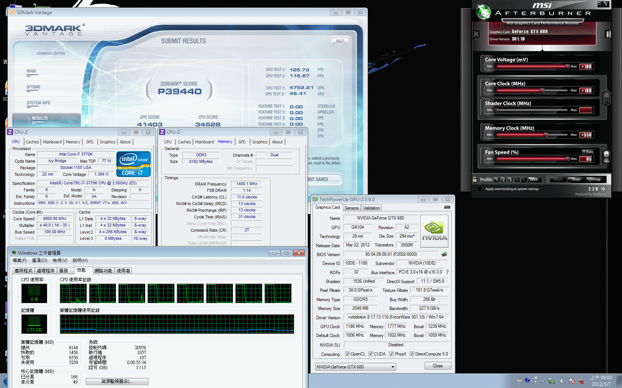
Task: Open Mainboard tab in right CPU-Z window
Action: point(204,142)
